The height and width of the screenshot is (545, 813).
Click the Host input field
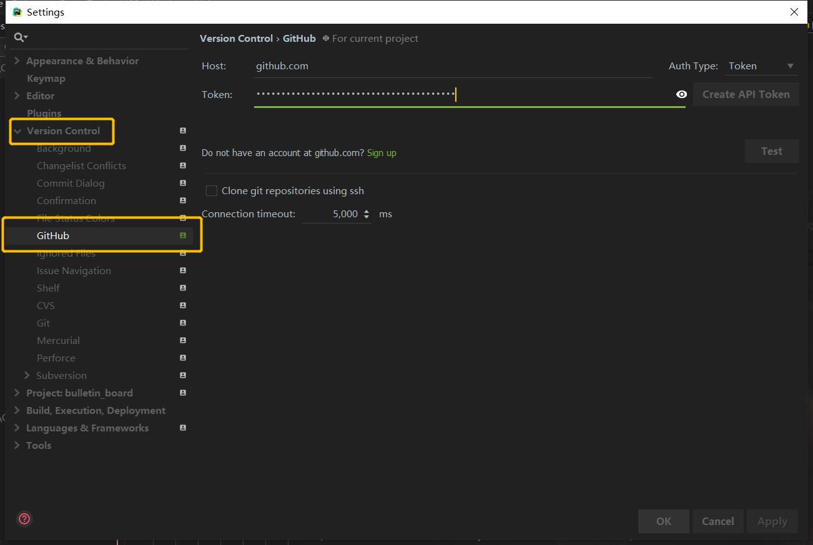453,66
